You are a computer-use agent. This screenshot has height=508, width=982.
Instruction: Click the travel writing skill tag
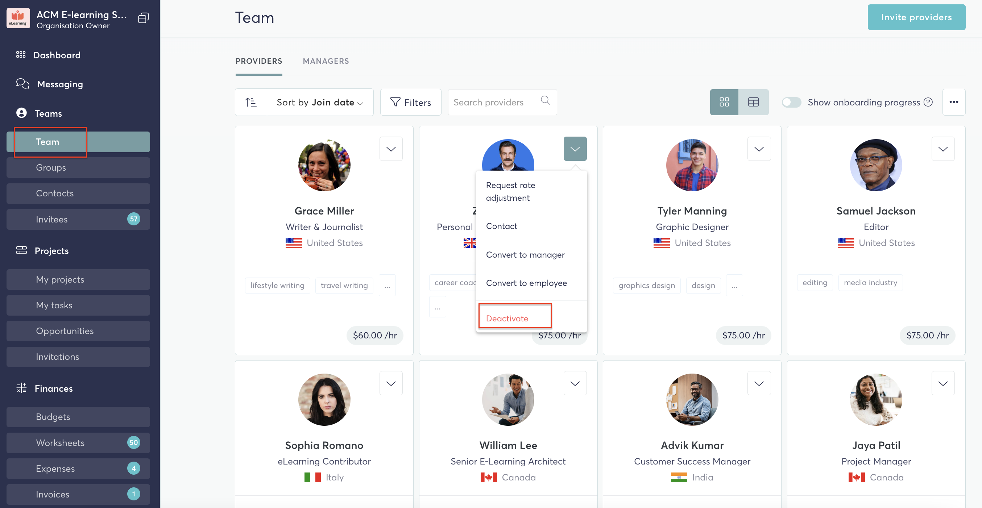click(344, 286)
